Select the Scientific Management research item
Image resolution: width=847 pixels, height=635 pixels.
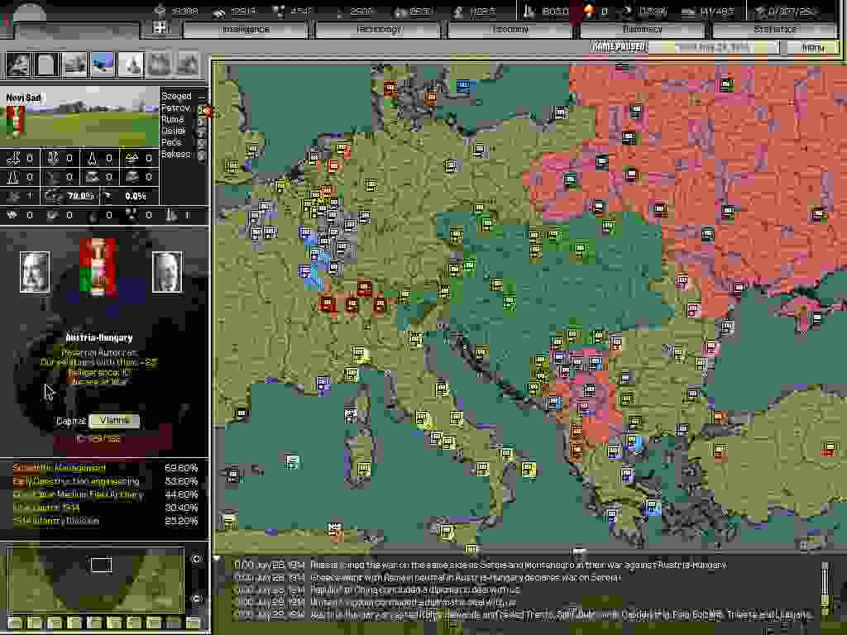60,468
